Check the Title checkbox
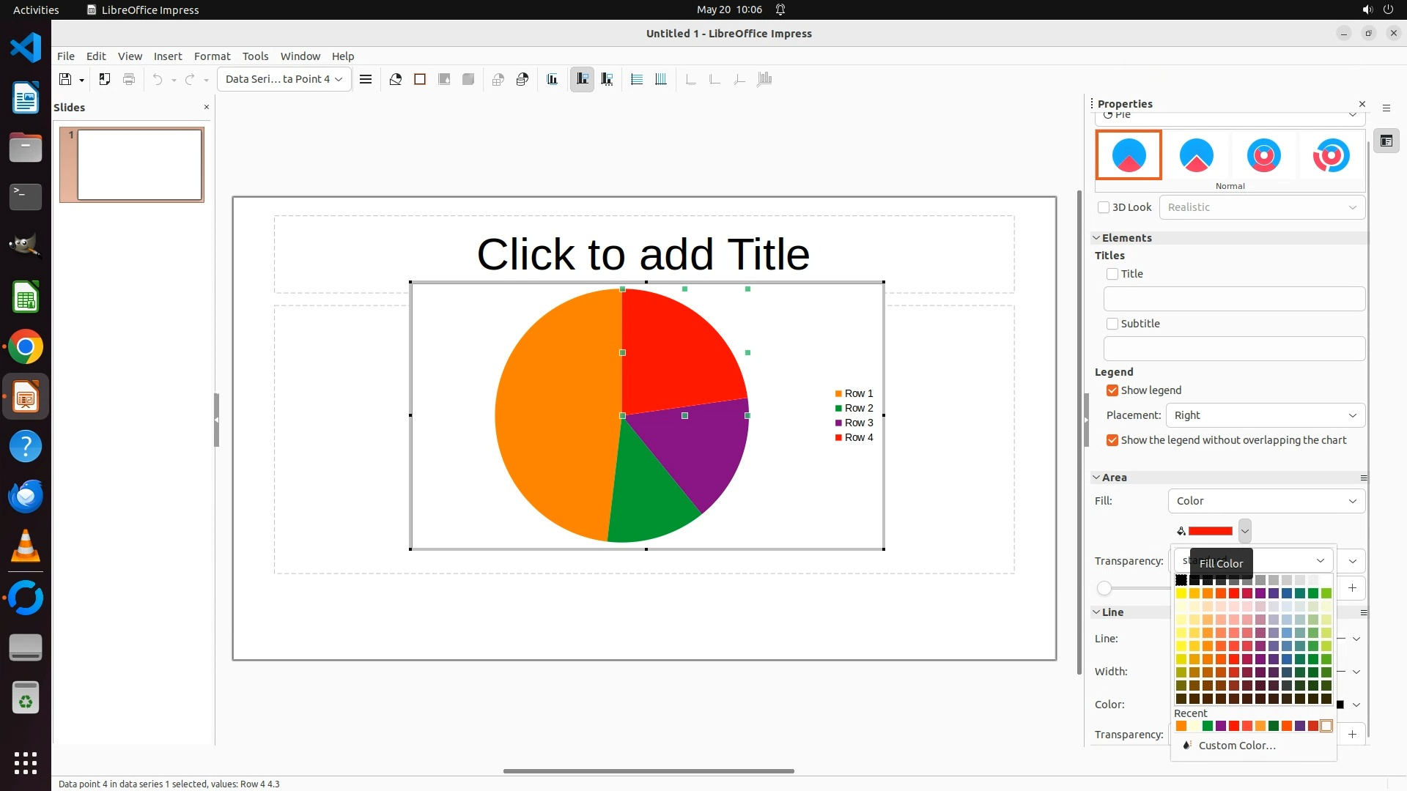1407x791 pixels. [1112, 274]
